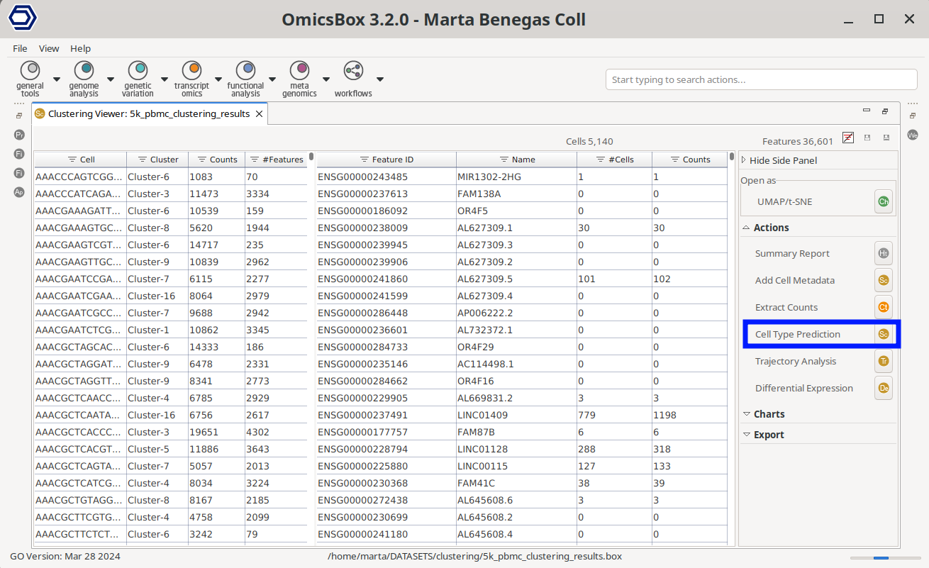Open the Help menu
929x568 pixels.
click(x=80, y=48)
